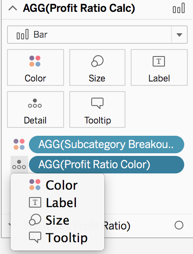Open the Bar mark type dropdown
The image size is (193, 254).
point(97,35)
